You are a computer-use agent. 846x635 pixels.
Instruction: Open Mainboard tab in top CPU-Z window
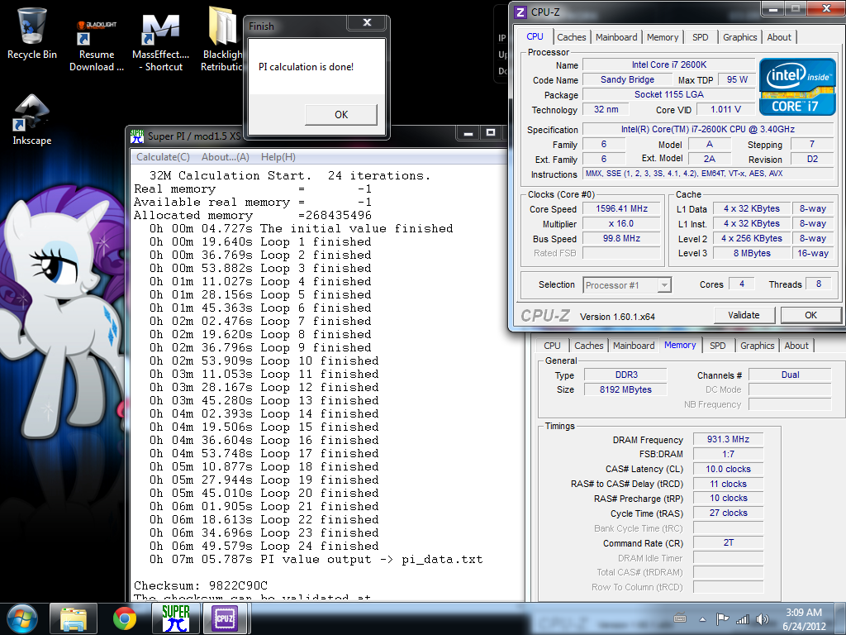[x=616, y=37]
